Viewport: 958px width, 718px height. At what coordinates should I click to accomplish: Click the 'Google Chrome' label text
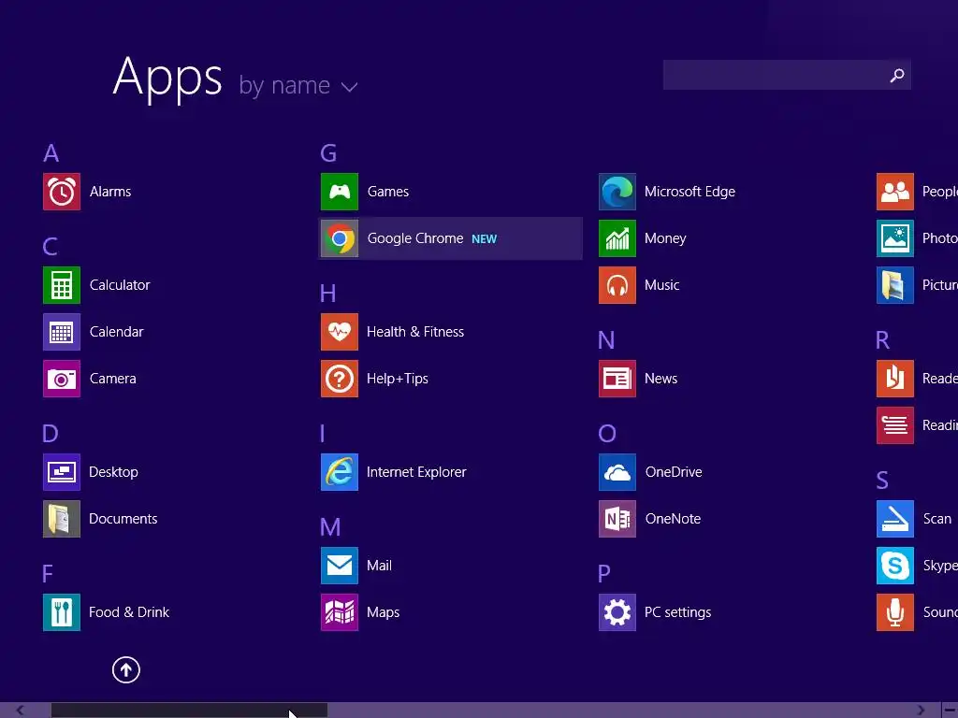point(415,238)
